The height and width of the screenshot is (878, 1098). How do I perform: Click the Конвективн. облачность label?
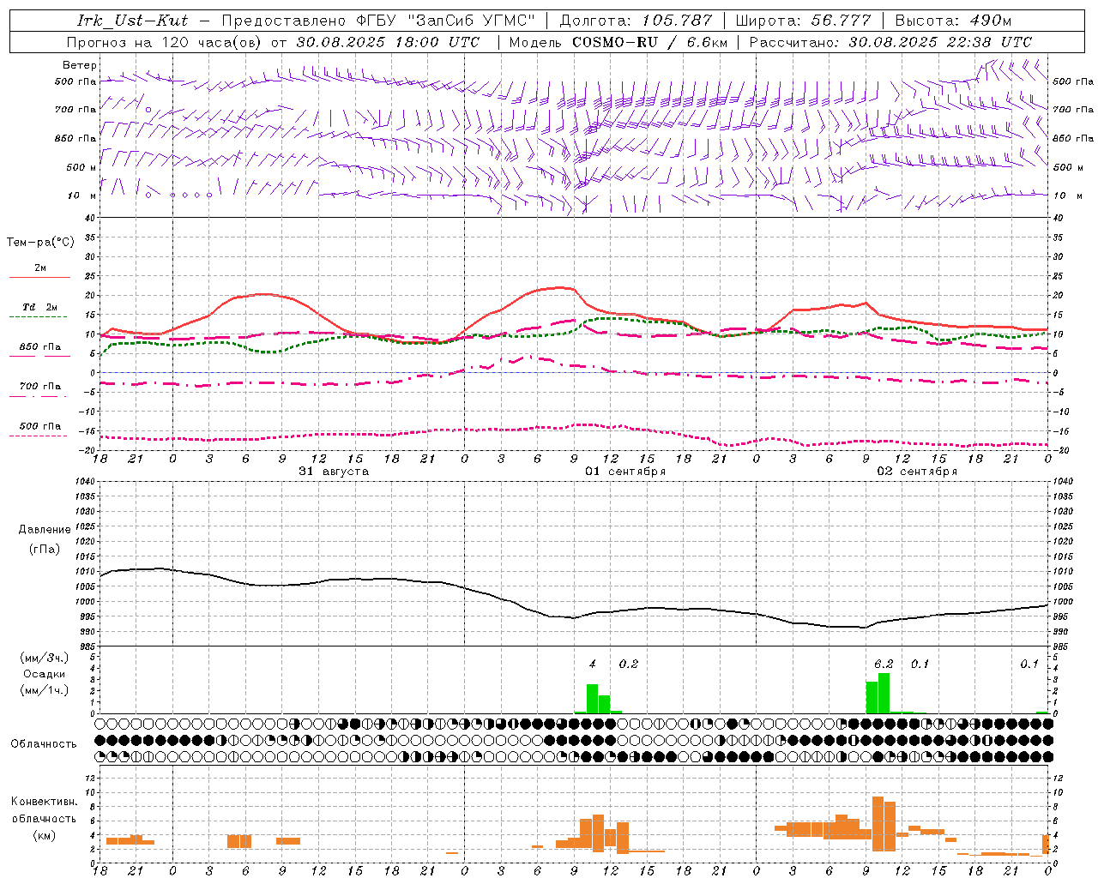pyautogui.click(x=44, y=810)
